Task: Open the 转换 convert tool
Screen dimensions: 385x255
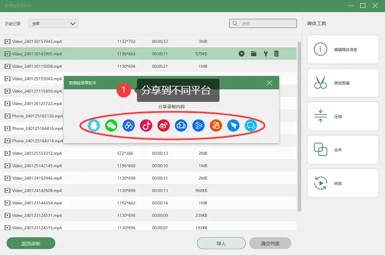Action: (343, 183)
